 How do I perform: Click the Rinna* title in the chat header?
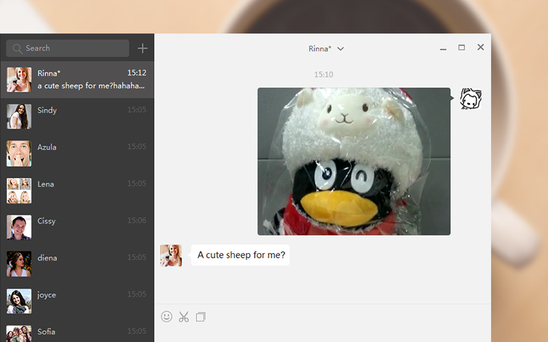click(x=319, y=49)
